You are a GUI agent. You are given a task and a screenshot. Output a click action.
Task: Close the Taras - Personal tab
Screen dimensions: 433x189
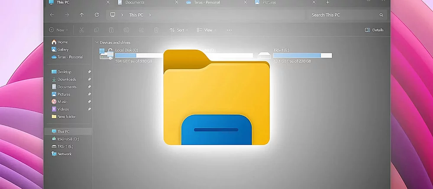click(x=245, y=2)
